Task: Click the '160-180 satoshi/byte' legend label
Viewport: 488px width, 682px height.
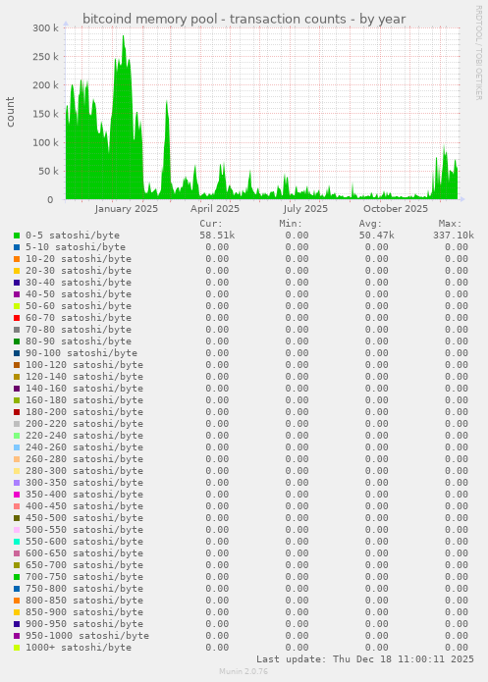Action: pyautogui.click(x=84, y=399)
